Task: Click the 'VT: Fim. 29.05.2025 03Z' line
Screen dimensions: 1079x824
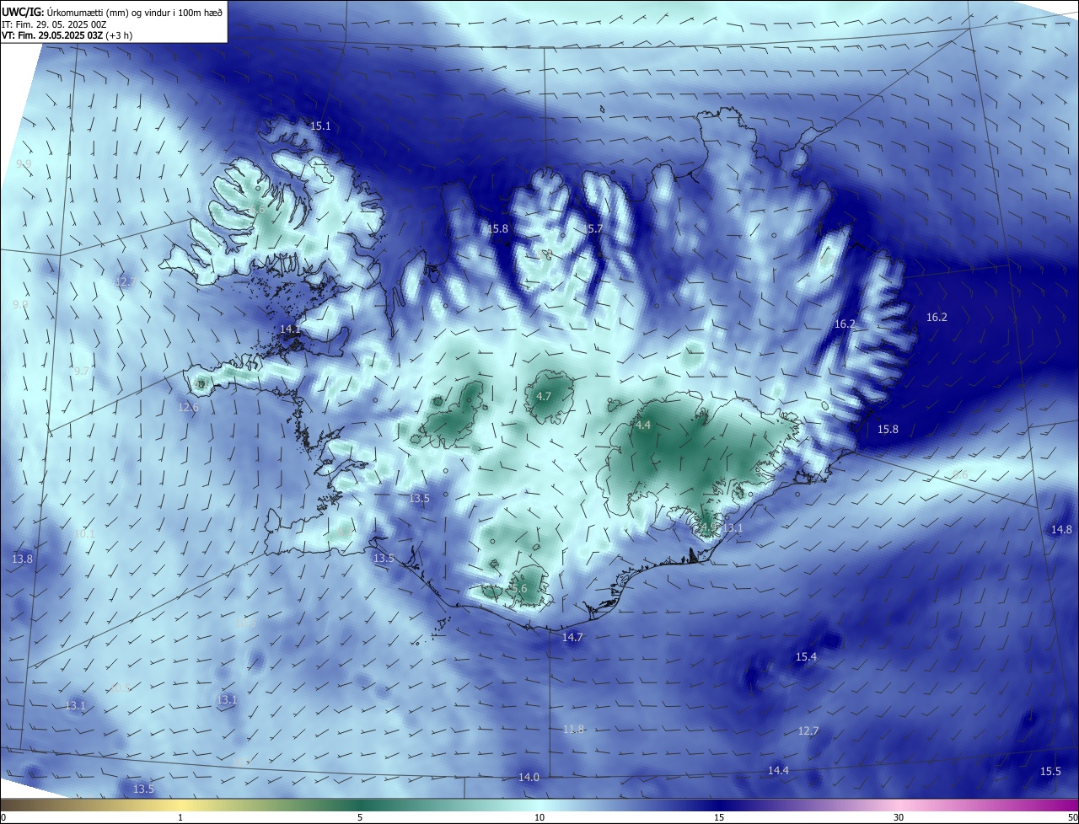Action: [x=66, y=35]
